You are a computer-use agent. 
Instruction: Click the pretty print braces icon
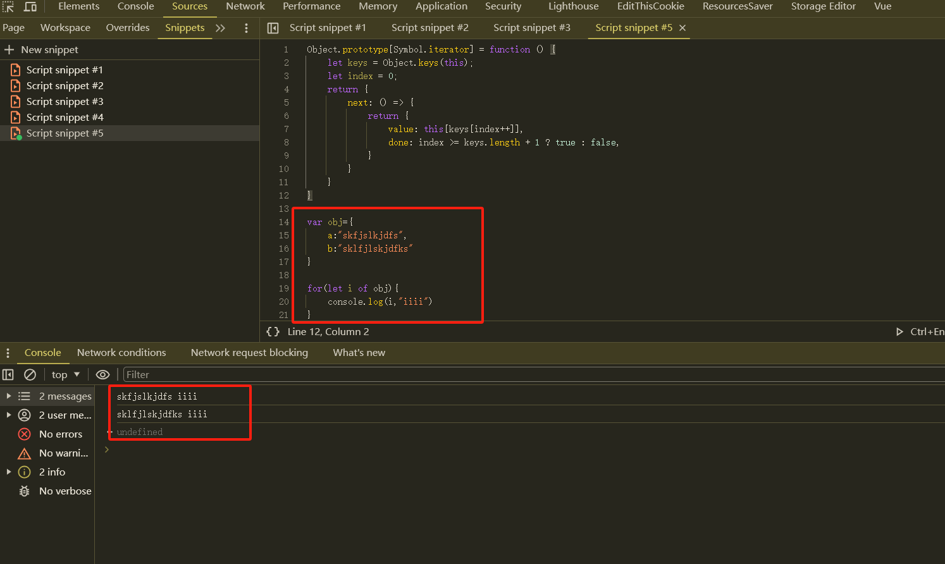[273, 332]
